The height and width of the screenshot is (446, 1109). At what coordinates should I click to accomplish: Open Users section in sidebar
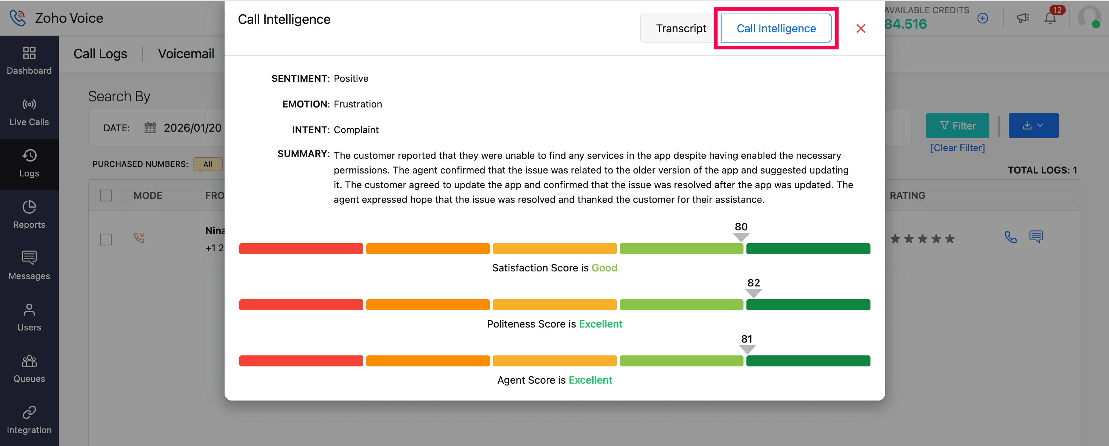pyautogui.click(x=29, y=317)
